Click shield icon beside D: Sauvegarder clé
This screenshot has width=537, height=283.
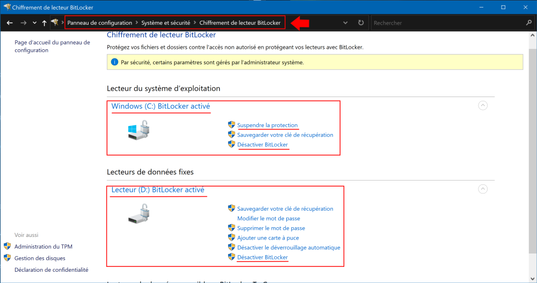tap(231, 208)
